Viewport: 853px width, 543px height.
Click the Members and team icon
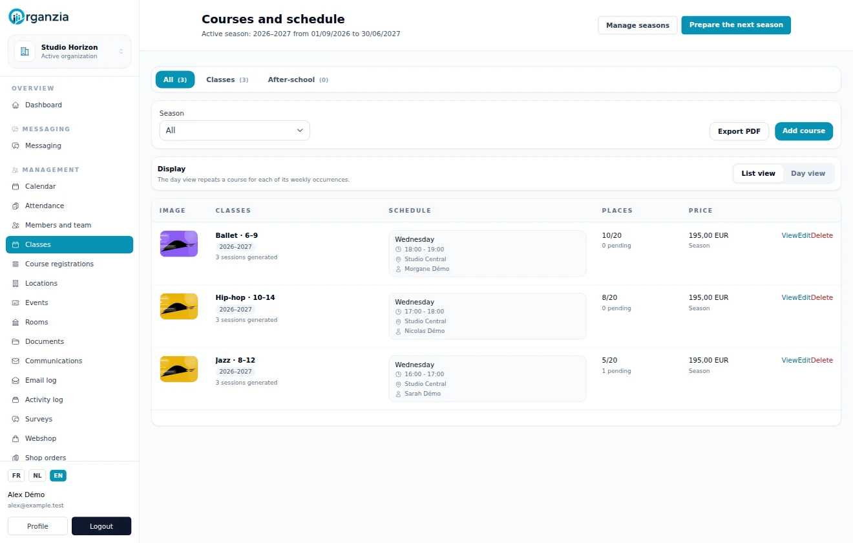16,225
